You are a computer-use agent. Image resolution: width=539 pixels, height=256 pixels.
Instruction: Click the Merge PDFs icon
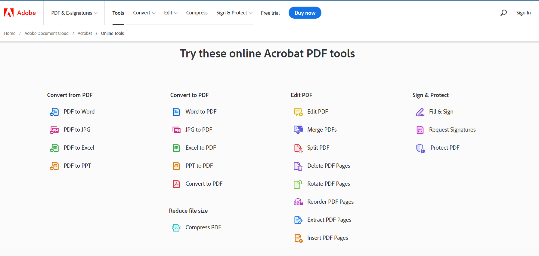(298, 130)
